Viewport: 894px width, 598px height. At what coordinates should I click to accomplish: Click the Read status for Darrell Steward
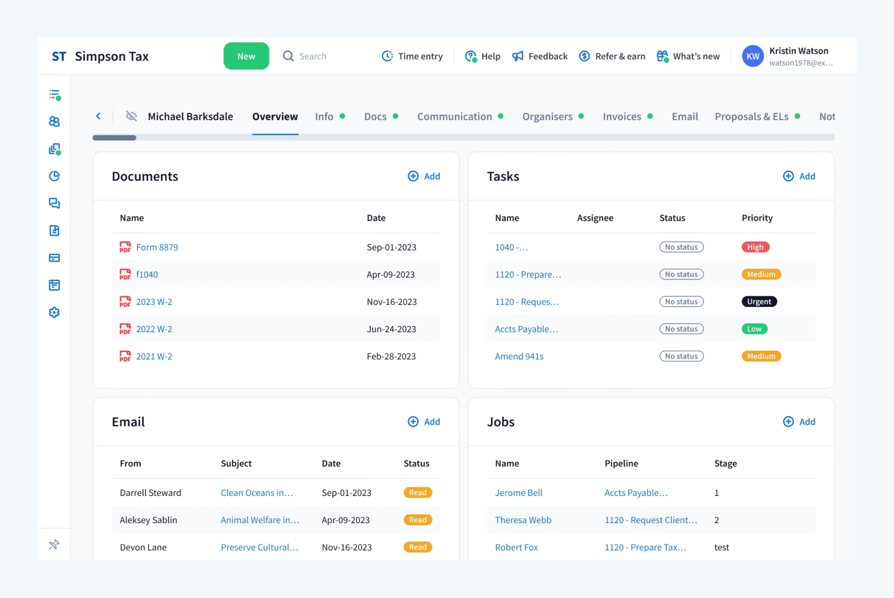[418, 493]
